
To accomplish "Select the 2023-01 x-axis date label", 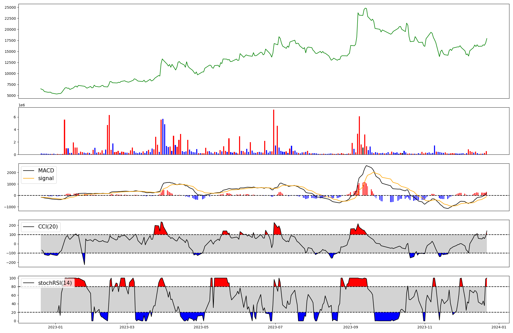I will (x=55, y=327).
